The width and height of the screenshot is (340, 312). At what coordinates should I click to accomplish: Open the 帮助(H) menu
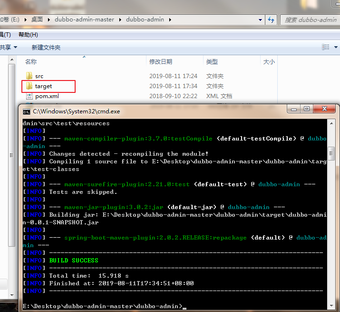click(28, 35)
